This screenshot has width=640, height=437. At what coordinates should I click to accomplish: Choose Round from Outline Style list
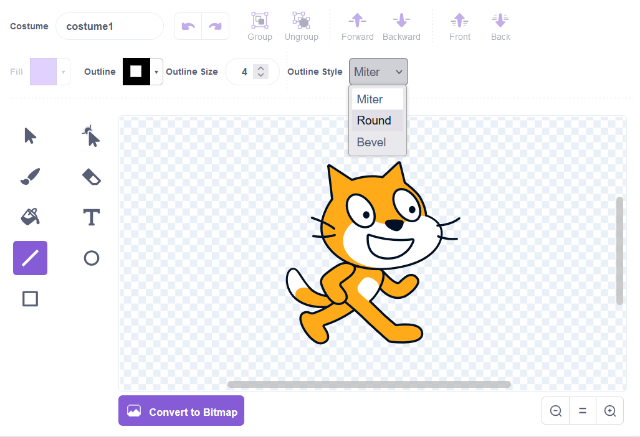click(374, 121)
